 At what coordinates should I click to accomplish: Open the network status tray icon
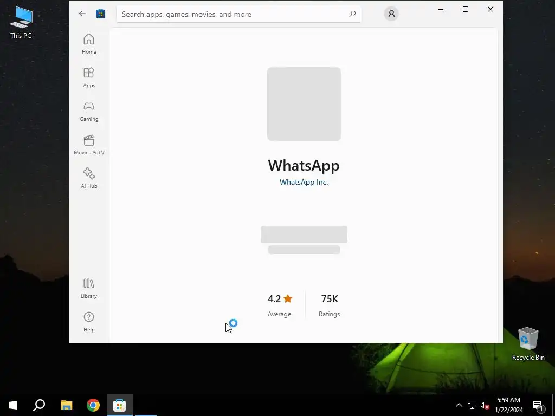(472, 405)
